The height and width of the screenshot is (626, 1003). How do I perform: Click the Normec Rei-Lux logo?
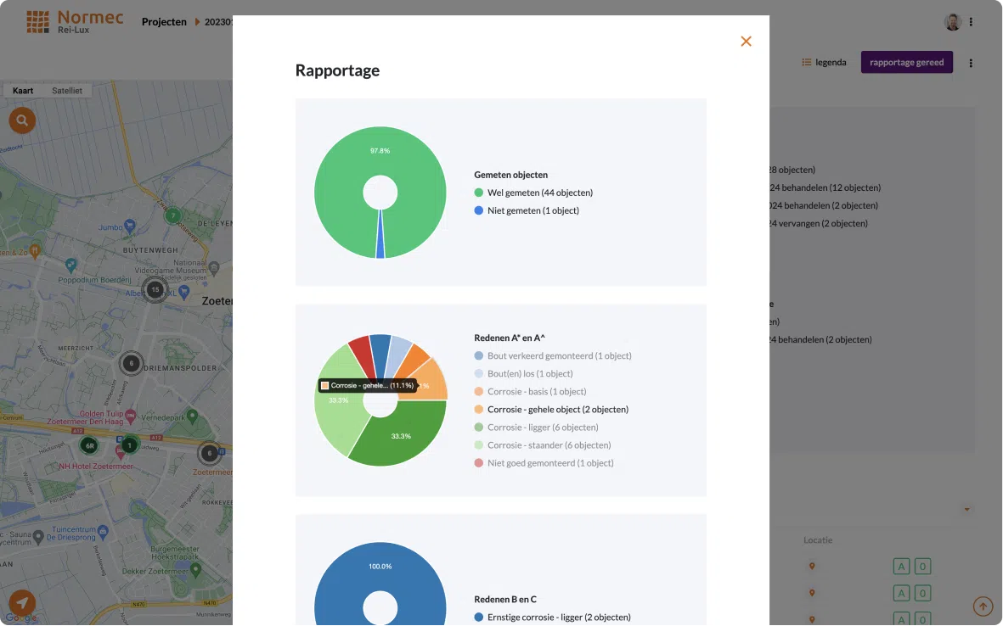[x=75, y=22]
